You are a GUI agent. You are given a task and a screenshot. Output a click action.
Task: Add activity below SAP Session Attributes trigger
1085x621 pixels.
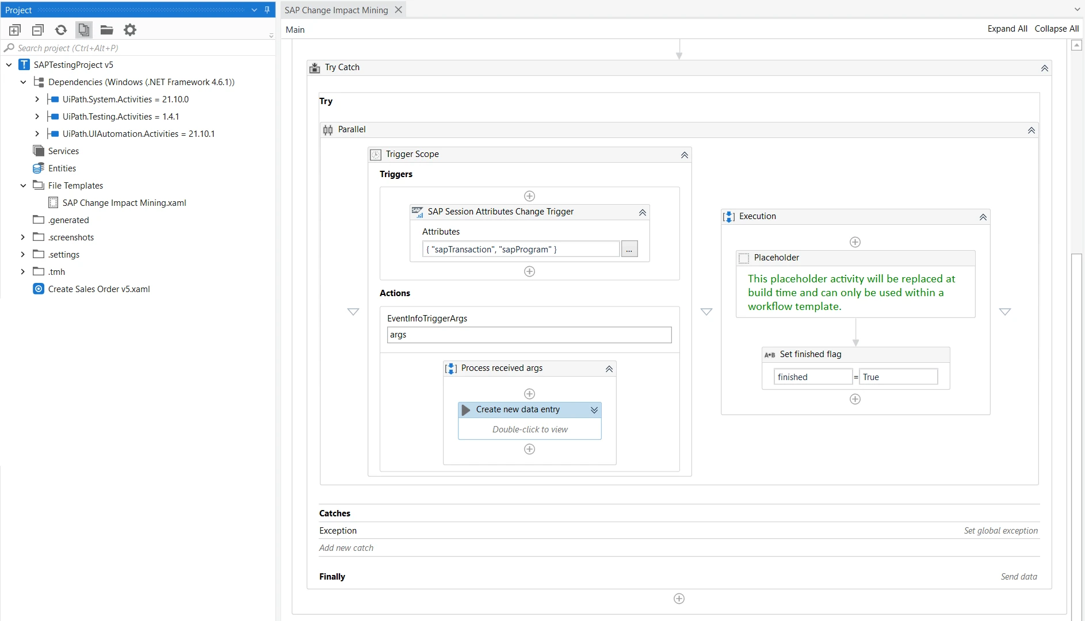coord(530,271)
